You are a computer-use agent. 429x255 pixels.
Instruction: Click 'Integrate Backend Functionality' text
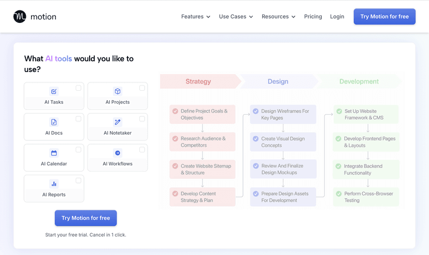(x=363, y=169)
